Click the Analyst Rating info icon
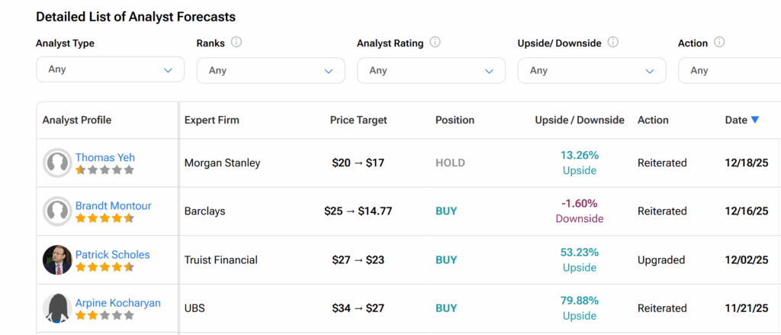The width and height of the screenshot is (781, 335). [x=435, y=43]
